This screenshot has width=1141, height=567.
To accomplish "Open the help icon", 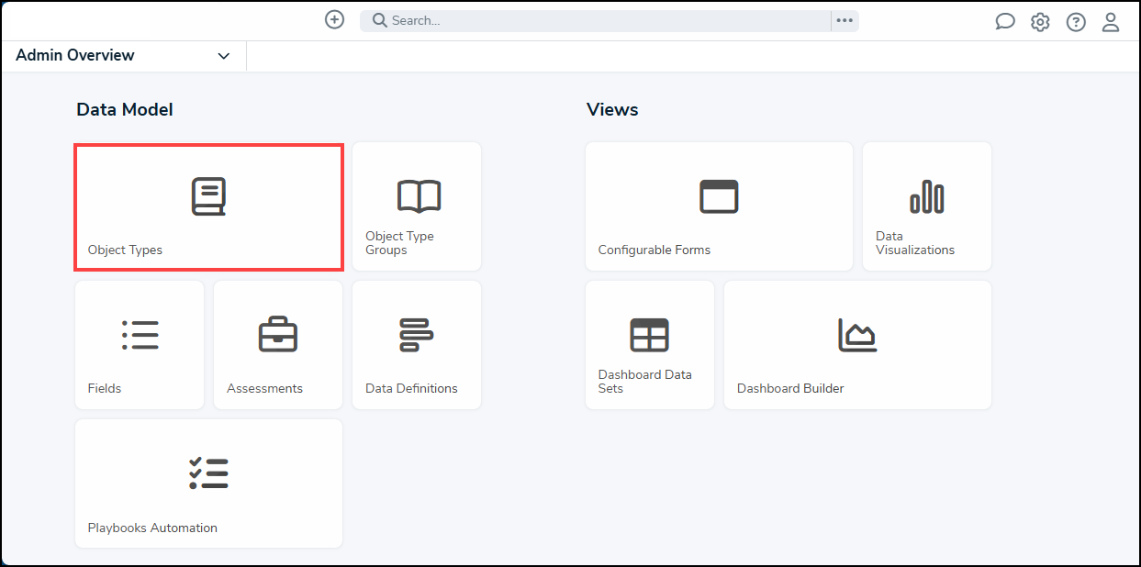I will (1076, 21).
